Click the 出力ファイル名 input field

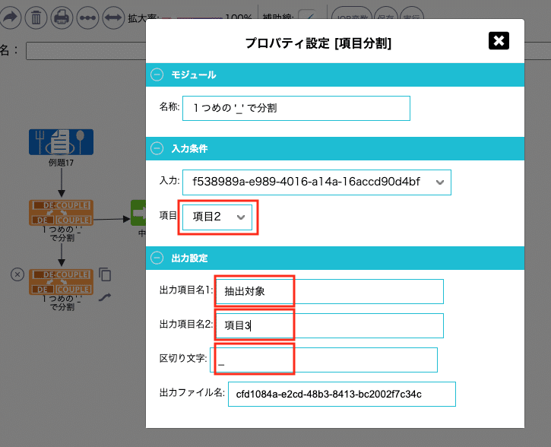point(342,394)
